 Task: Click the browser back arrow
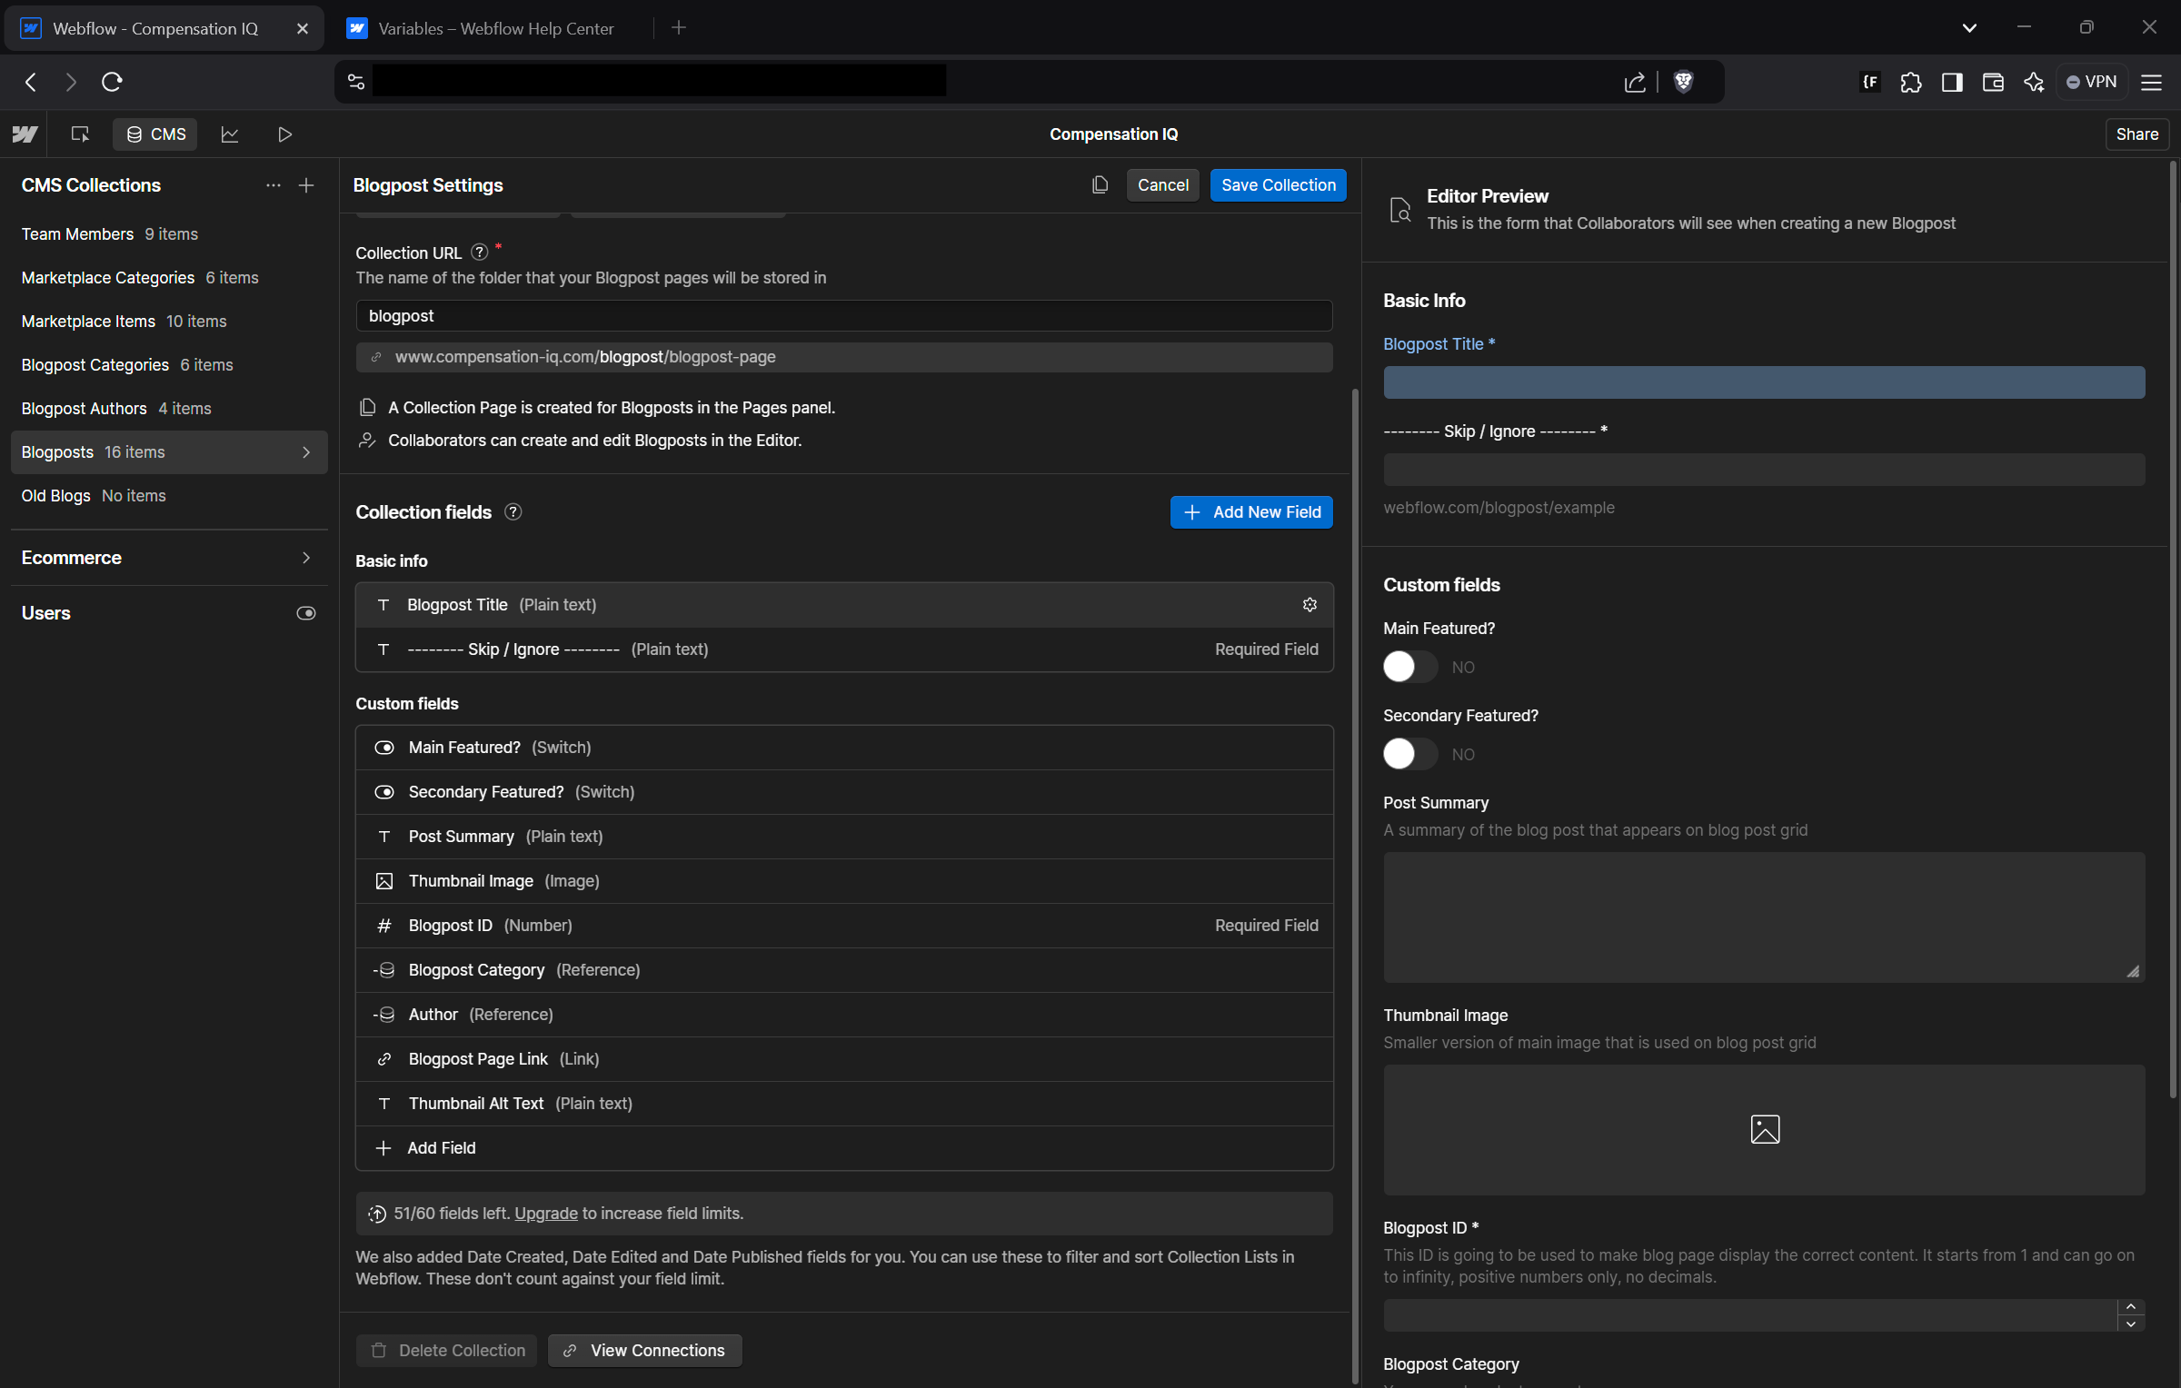[x=31, y=82]
